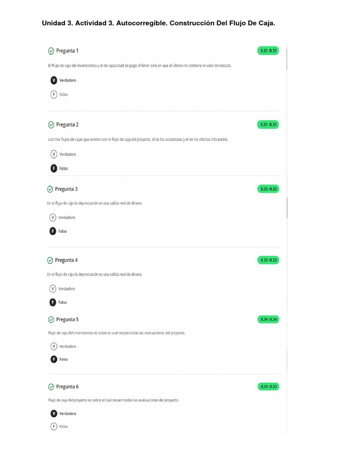Image resolution: width=346 pixels, height=462 pixels.
Task: Click the green check icon beside Pregunta 5
Action: 51,319
